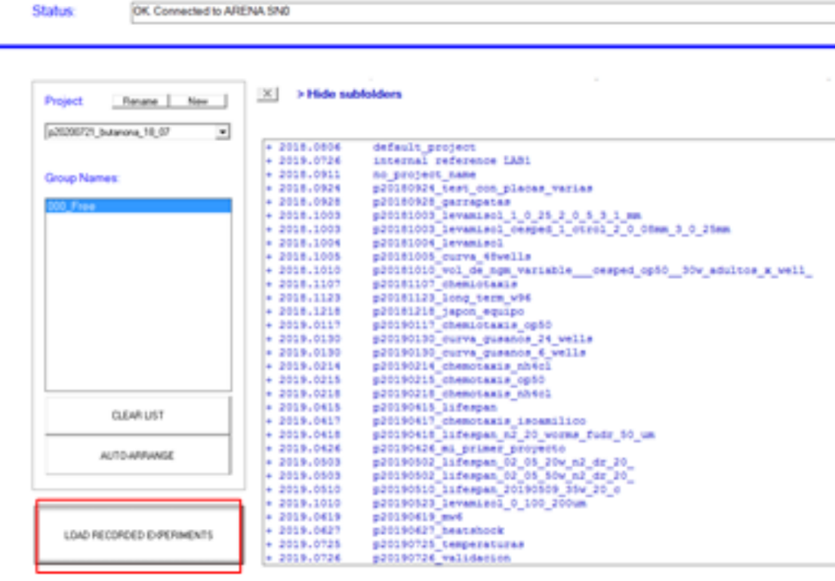Open the Project name dropdown

[222, 132]
